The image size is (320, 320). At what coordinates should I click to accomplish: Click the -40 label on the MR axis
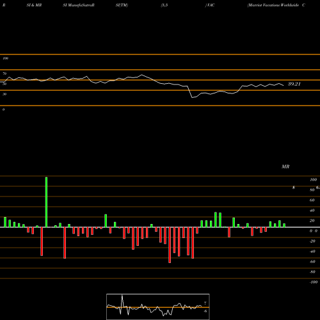click(x=312, y=252)
